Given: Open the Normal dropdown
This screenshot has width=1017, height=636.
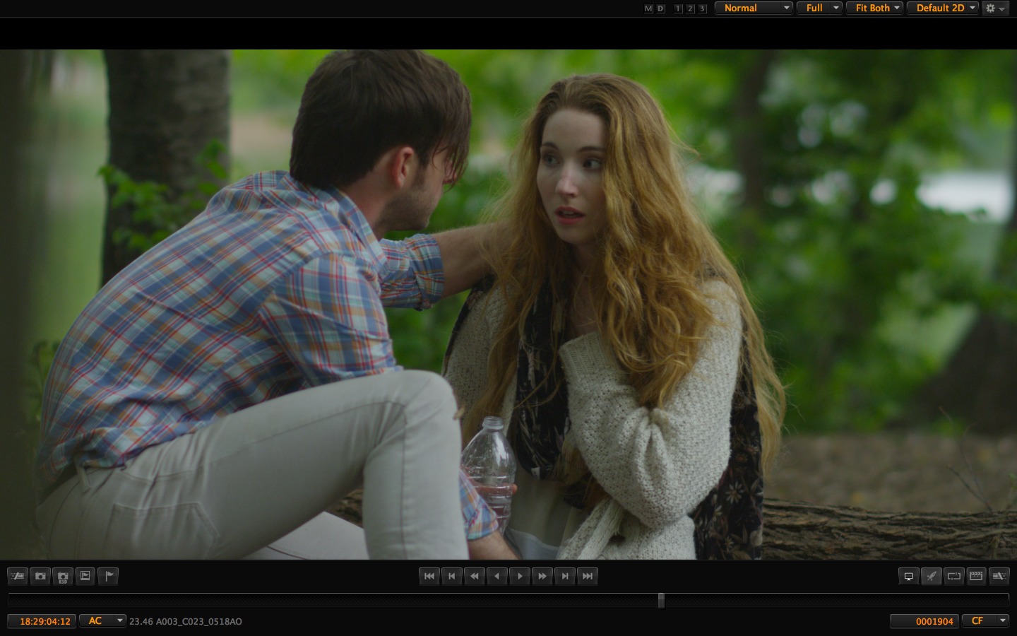Looking at the screenshot, I should click(x=753, y=8).
